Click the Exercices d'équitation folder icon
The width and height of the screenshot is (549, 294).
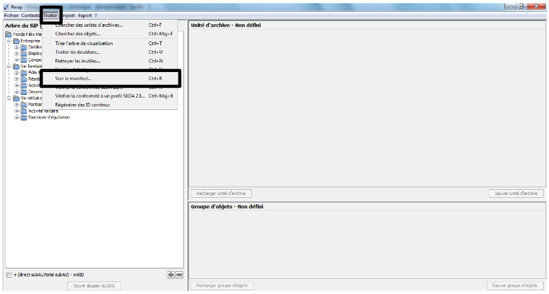[24, 117]
